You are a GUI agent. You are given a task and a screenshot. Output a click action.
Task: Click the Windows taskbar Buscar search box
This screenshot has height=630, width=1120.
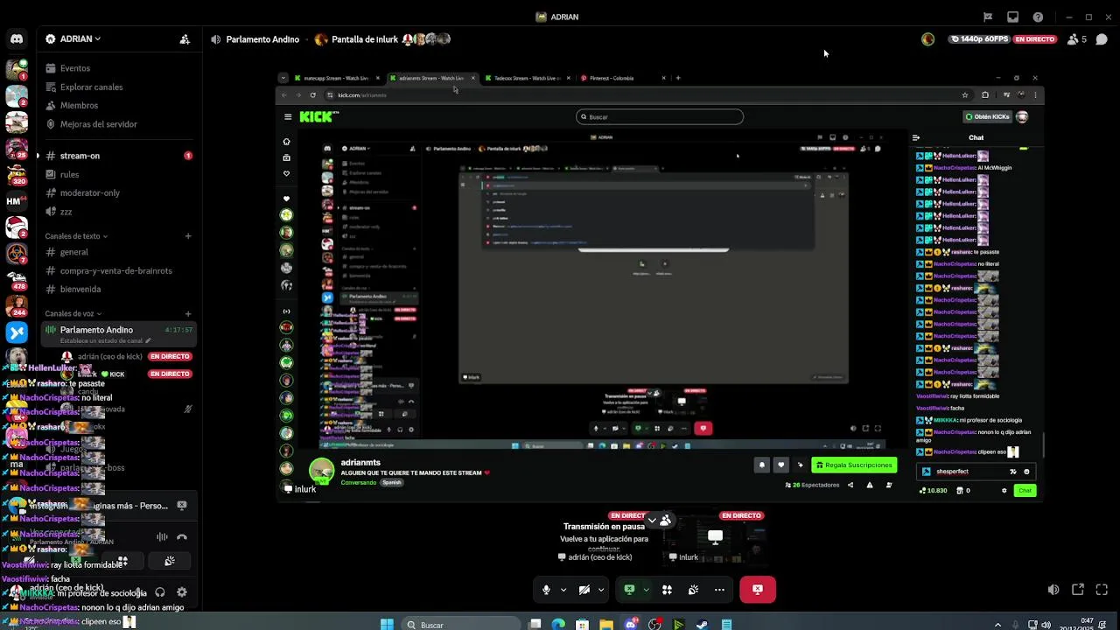(x=460, y=625)
